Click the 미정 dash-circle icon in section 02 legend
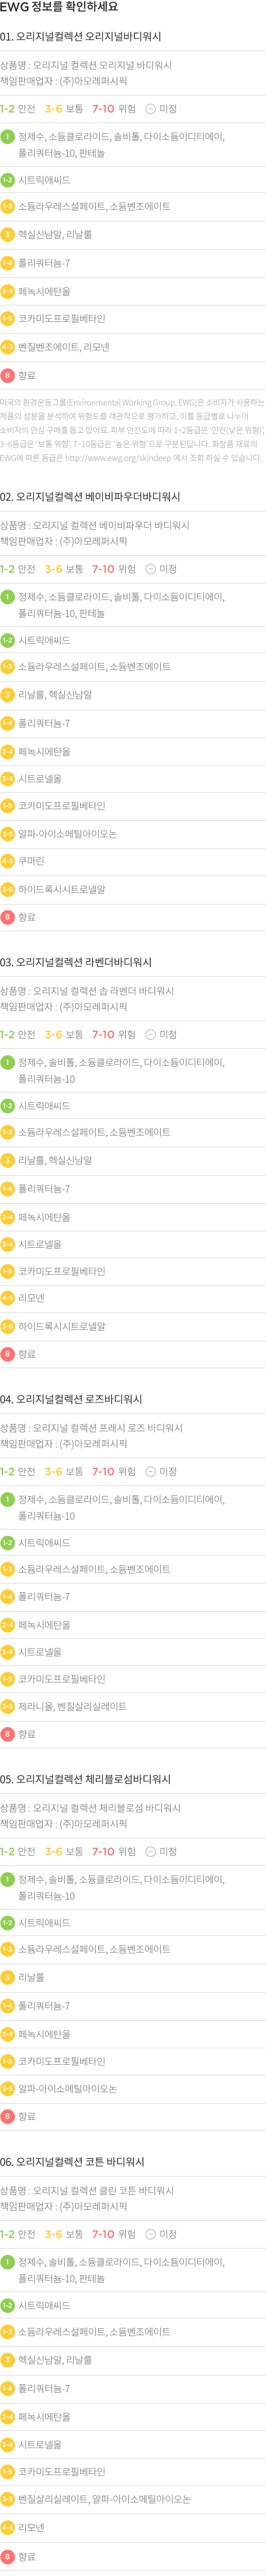This screenshot has height=2576, width=266. [x=150, y=569]
